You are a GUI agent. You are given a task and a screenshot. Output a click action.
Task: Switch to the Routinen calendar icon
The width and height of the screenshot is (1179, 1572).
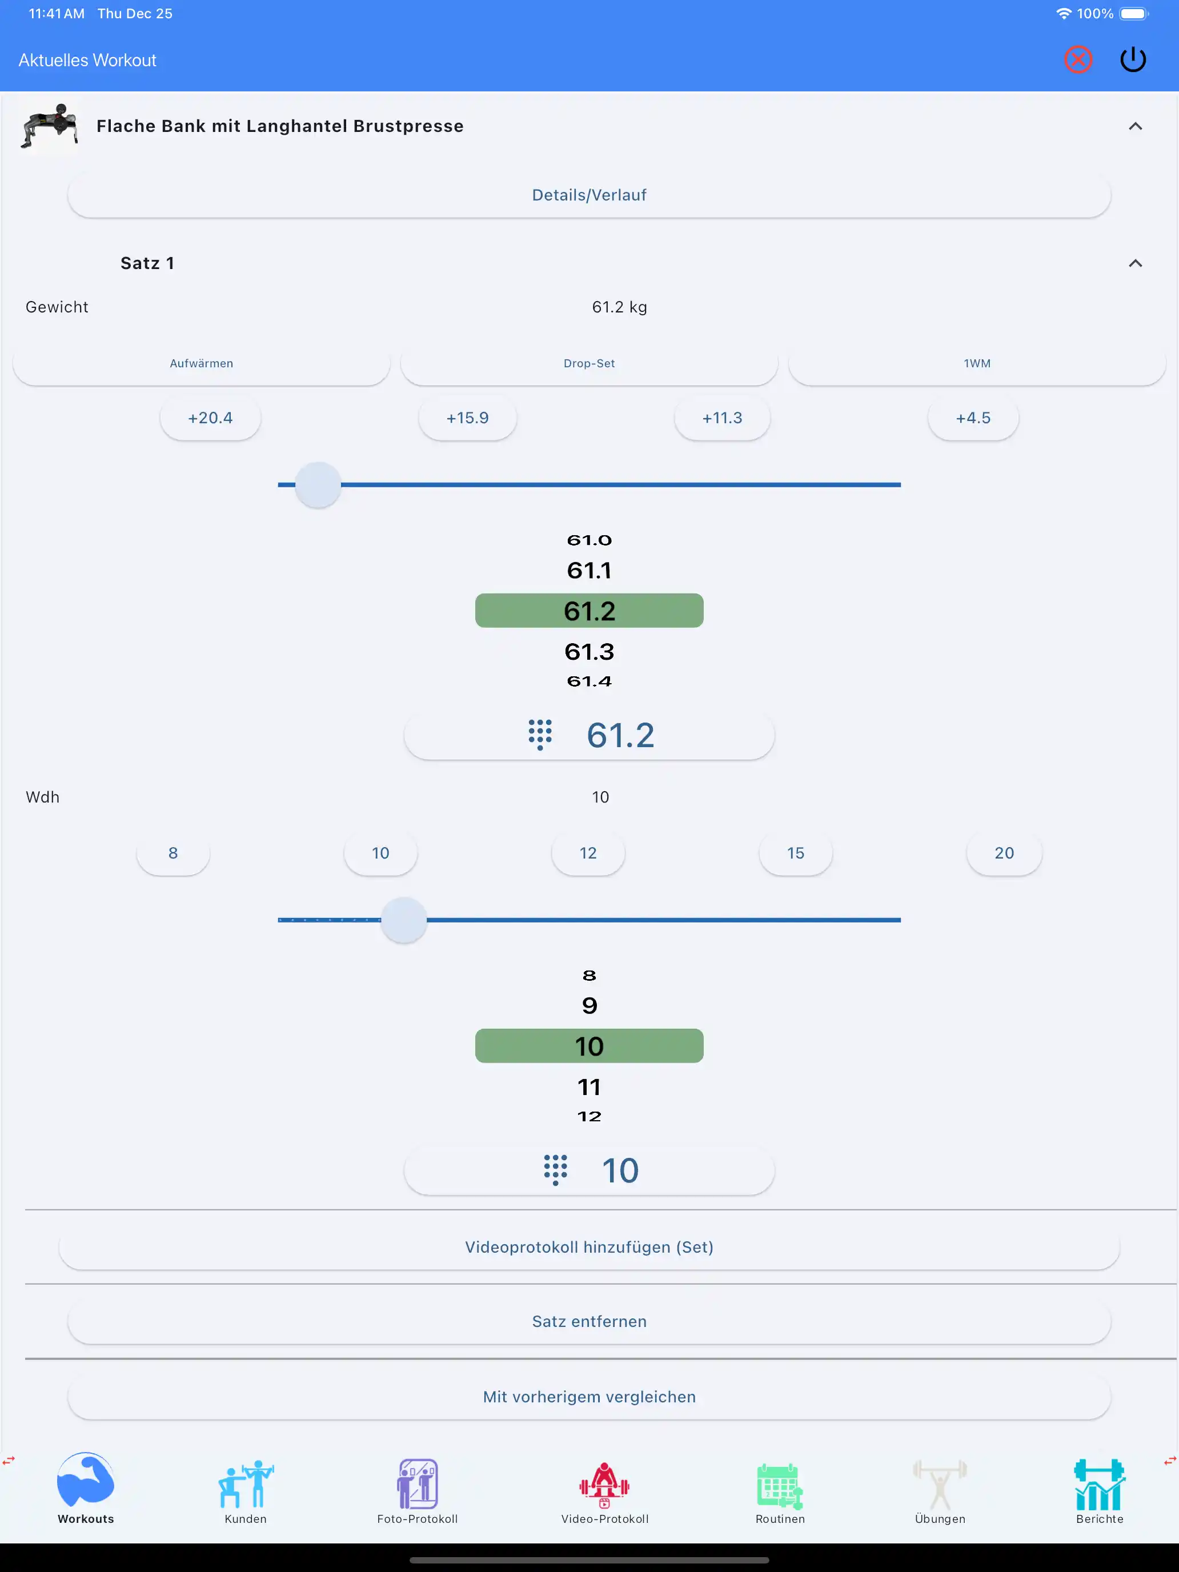[780, 1485]
